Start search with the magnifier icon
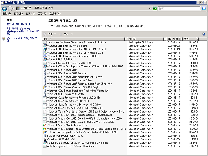Viewport: 208px width, 156px height. [204, 8]
